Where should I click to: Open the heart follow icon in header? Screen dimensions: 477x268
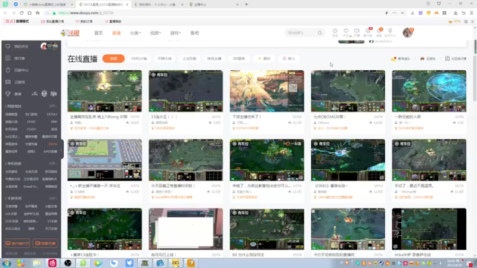click(346, 32)
